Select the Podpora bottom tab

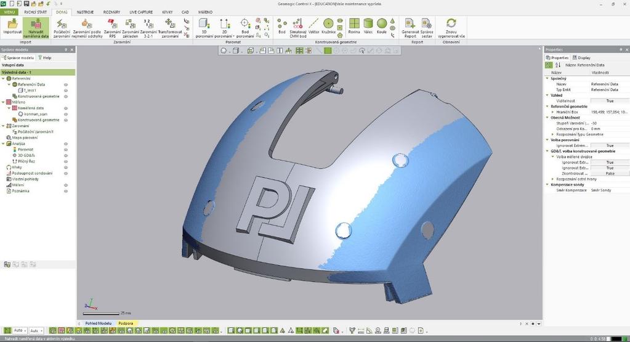(126, 323)
